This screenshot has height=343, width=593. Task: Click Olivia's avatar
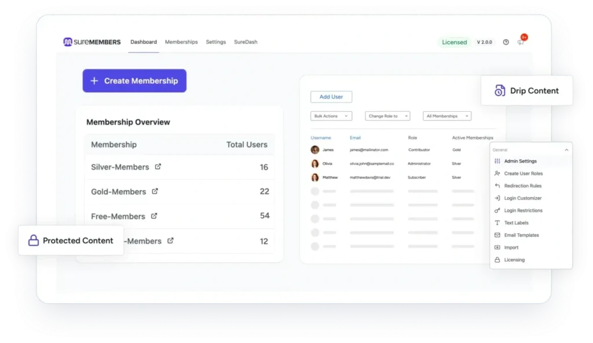(x=314, y=164)
